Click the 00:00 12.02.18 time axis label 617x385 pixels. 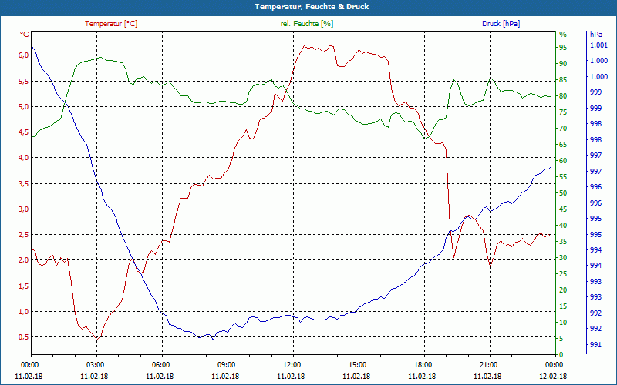pos(554,370)
